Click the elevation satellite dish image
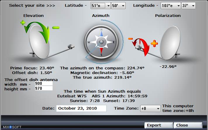The width and height of the screenshot is (208, 130). (x=39, y=42)
